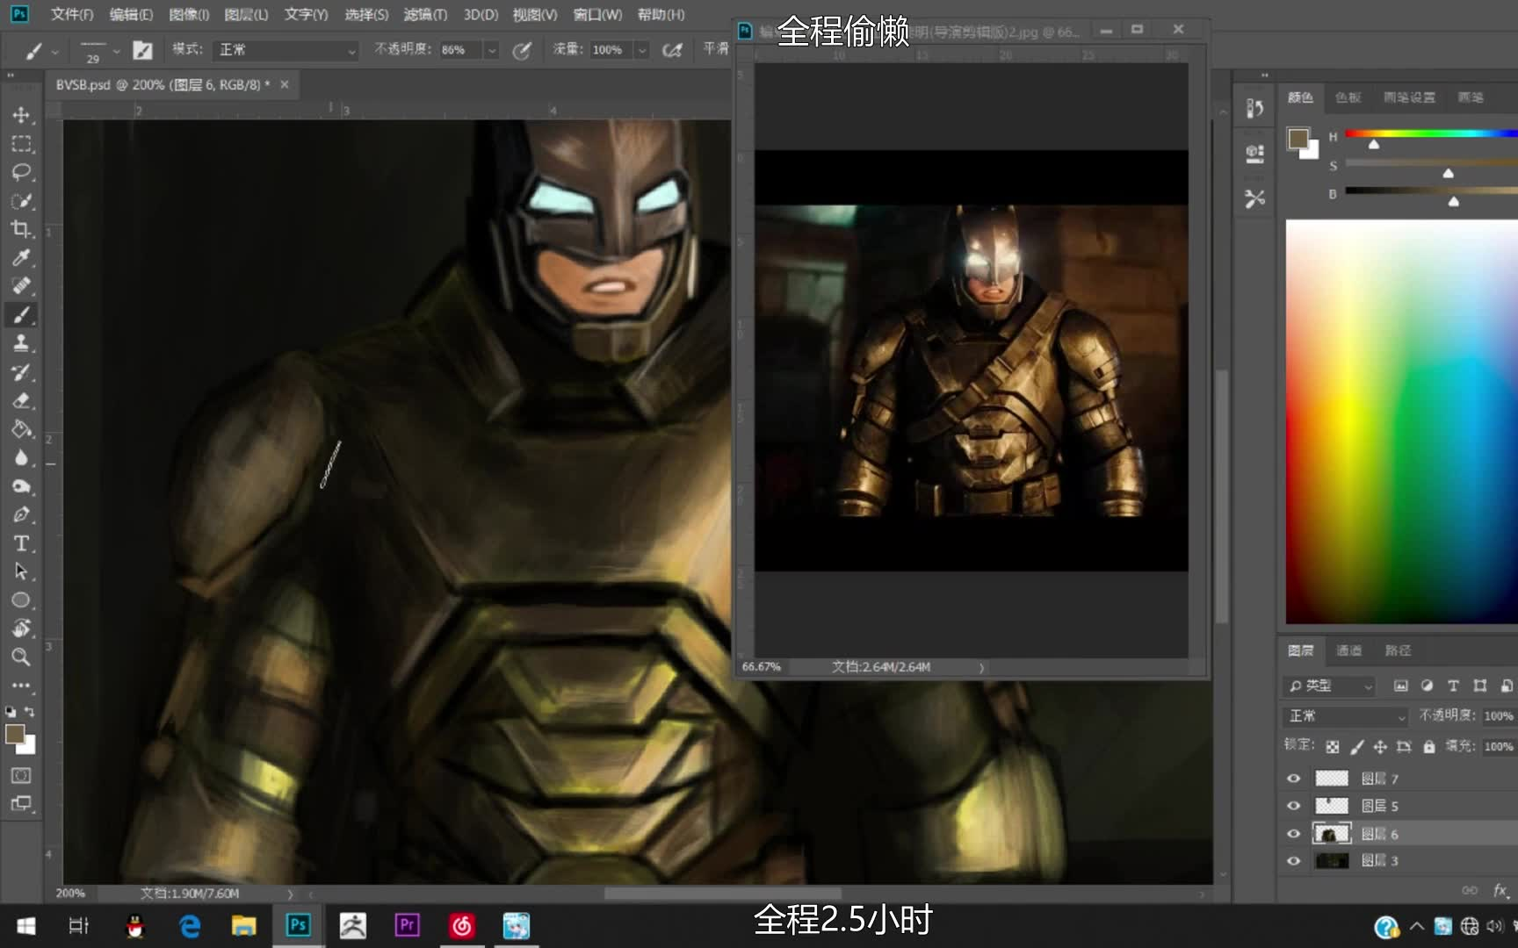Select the Horizontal Type tool
This screenshot has width=1518, height=948.
coord(21,543)
